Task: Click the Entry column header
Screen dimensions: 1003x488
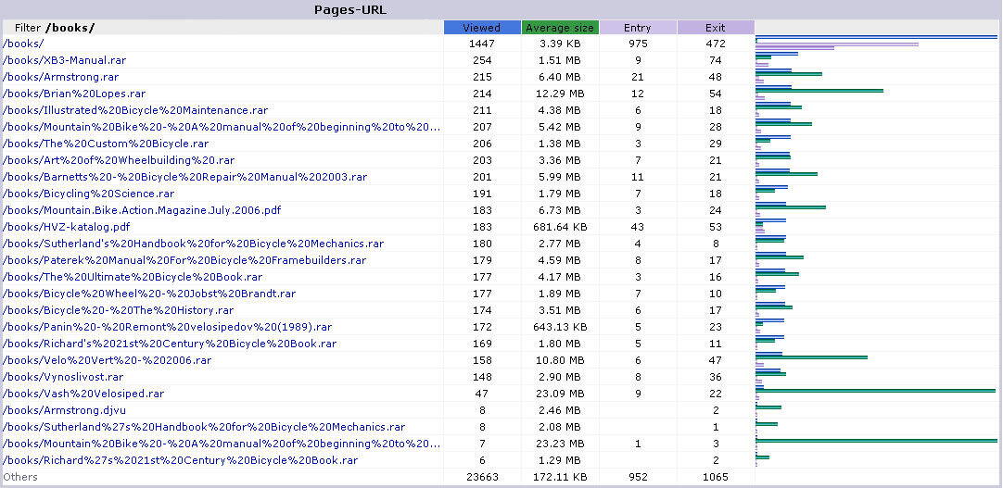Action: [x=637, y=28]
